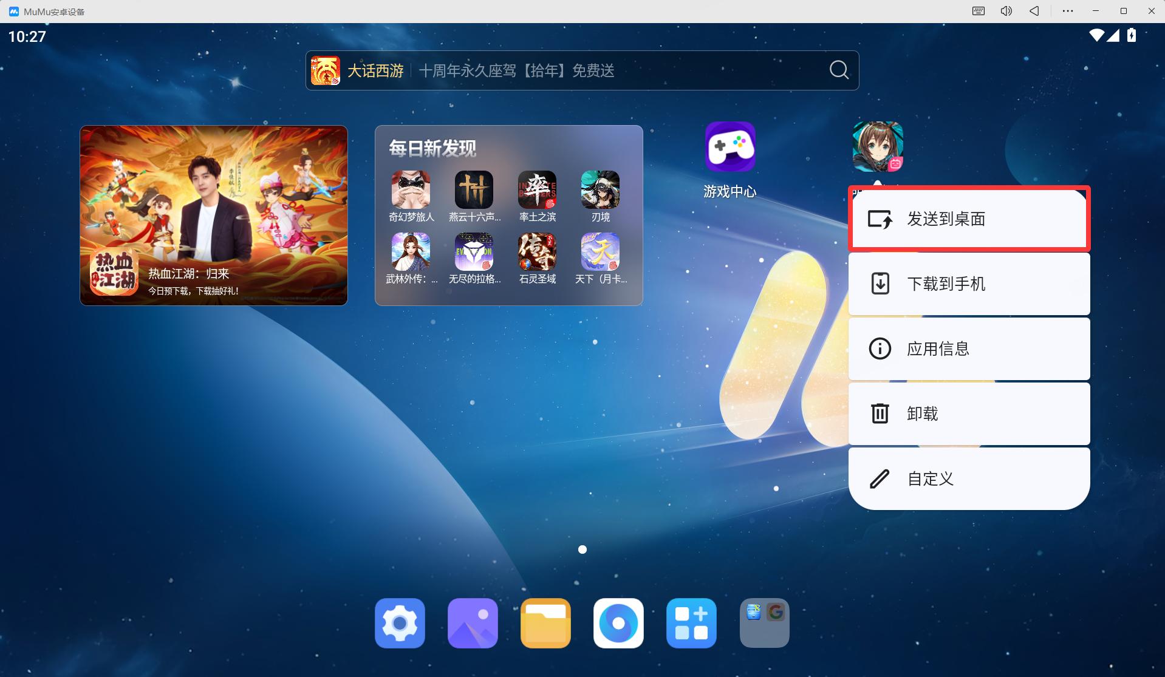Open the 热血江湖:归来 promotional banner

(214, 216)
